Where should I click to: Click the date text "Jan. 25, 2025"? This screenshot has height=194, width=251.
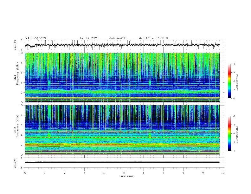click(x=88, y=38)
